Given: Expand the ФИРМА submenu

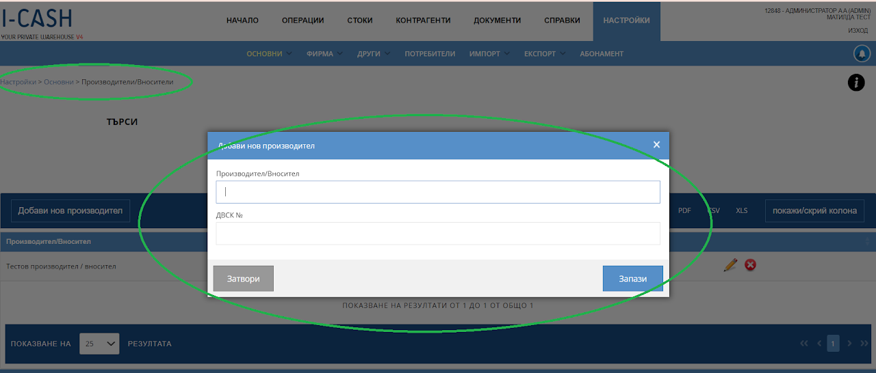Looking at the screenshot, I should pyautogui.click(x=324, y=54).
